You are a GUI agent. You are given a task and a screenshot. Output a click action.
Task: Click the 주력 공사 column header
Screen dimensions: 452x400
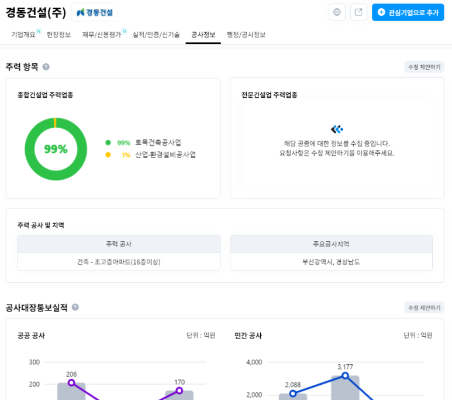pos(119,244)
